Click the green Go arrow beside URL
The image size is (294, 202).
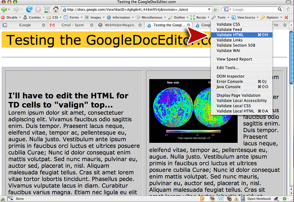[216, 9]
